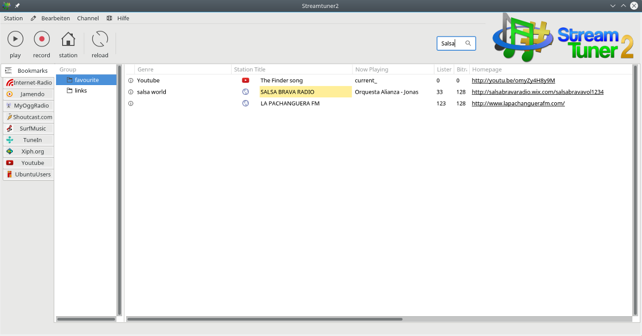Screen dimensions: 642x336
Task: Open the lapachanguerafm.com homepage link
Action: (x=518, y=103)
